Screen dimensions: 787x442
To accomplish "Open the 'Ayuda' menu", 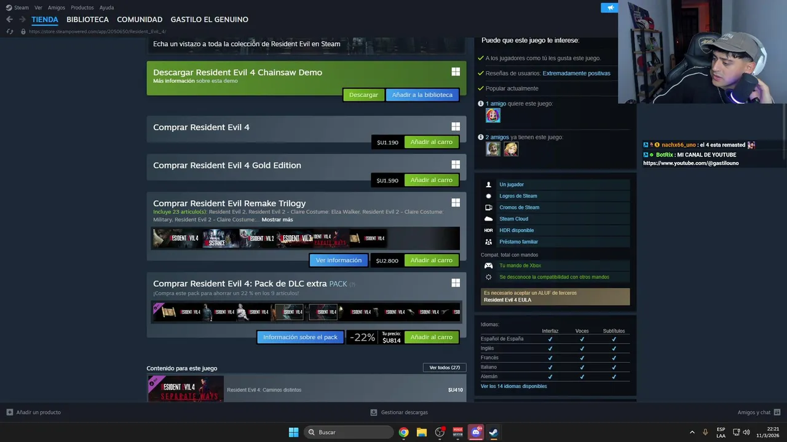I will (107, 7).
